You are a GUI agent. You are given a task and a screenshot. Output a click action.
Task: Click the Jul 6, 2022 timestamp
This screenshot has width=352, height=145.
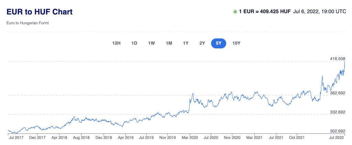[320, 12]
